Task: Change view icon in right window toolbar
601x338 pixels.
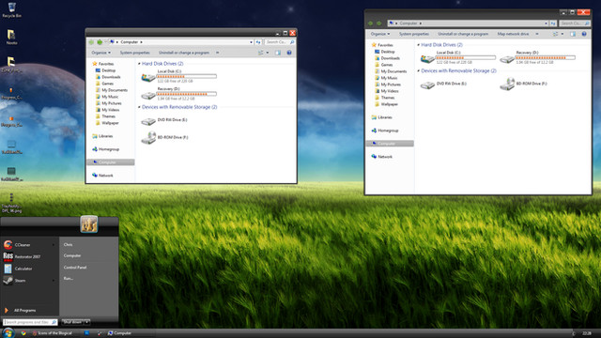Action: click(x=555, y=34)
